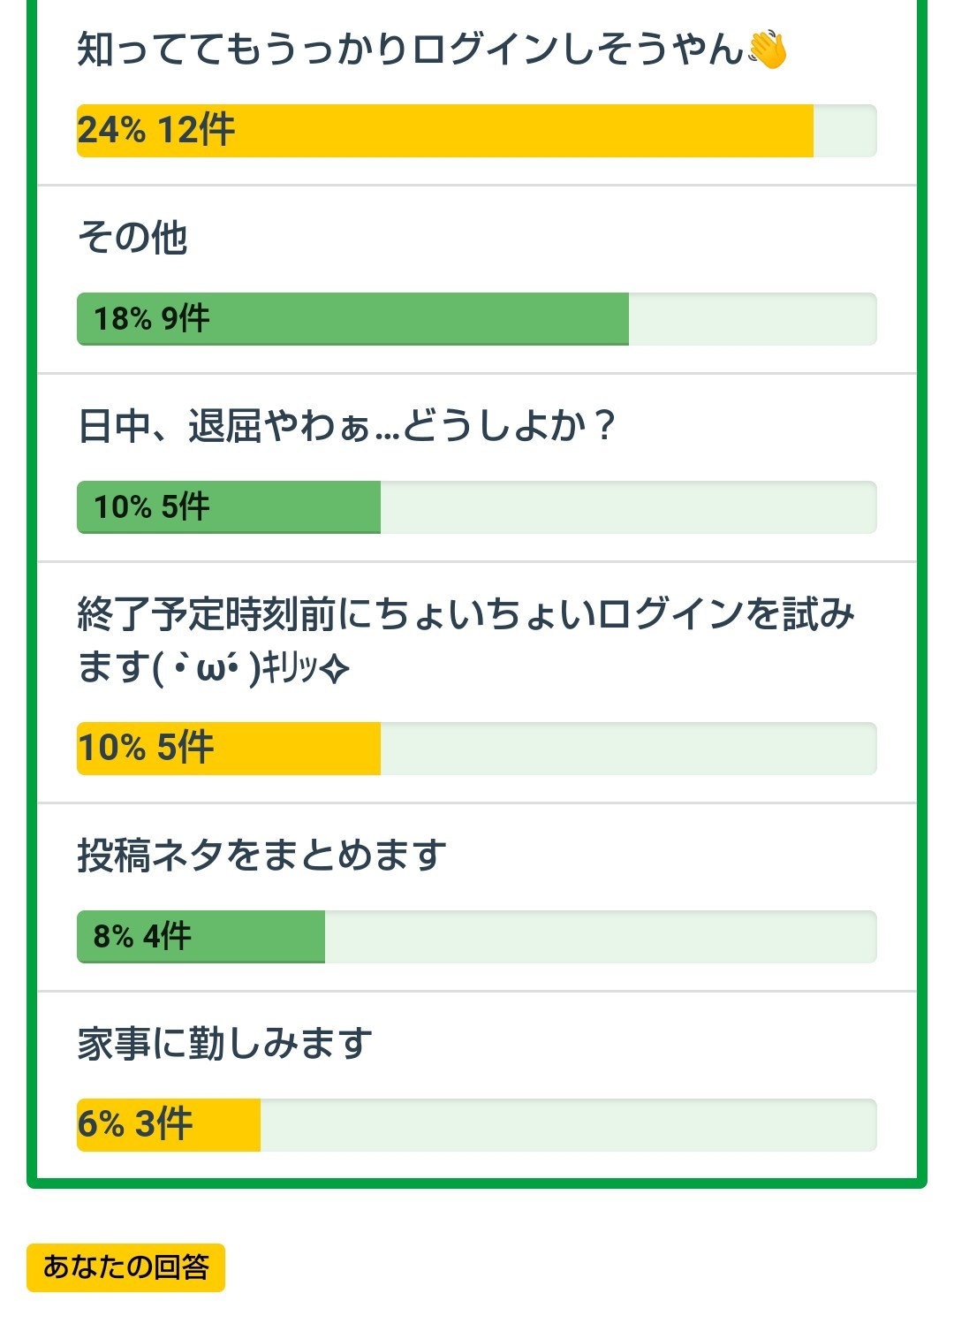The width and height of the screenshot is (954, 1339).
Task: Click the unfilled part of the 8% bar
Action: coord(601,937)
